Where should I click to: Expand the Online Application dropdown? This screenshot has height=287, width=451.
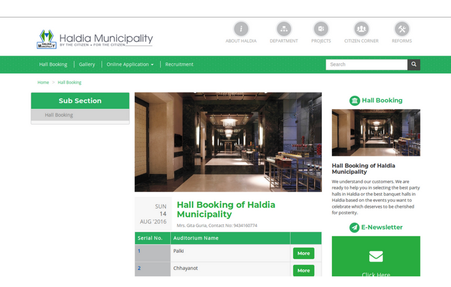[130, 65]
